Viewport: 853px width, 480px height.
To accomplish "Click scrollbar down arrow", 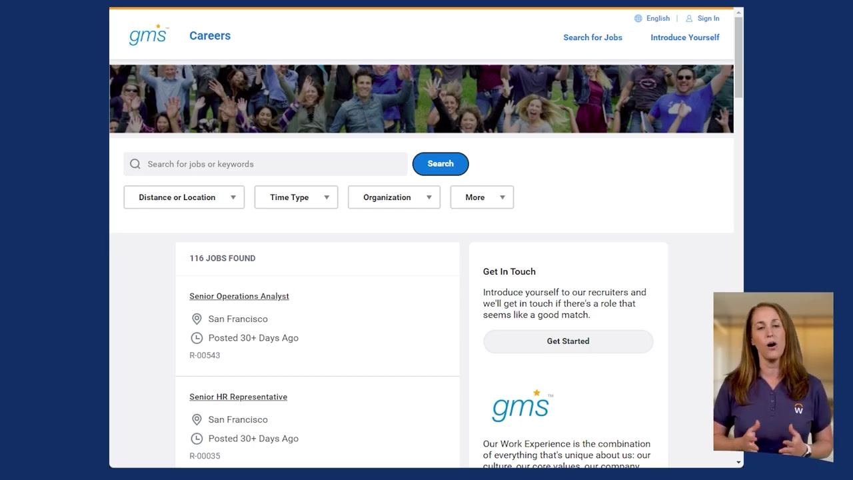I will pos(738,462).
